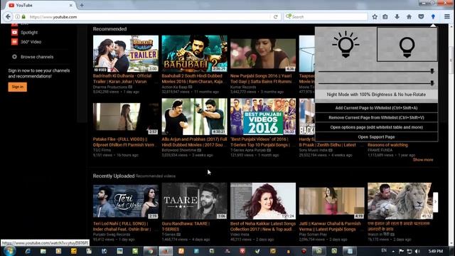Go back with the browser back arrow
The height and width of the screenshot is (256, 455).
pos(8,17)
